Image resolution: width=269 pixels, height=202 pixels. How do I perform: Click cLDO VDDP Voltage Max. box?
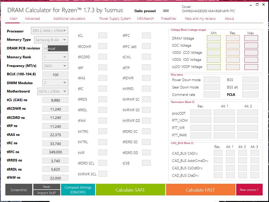point(251,67)
